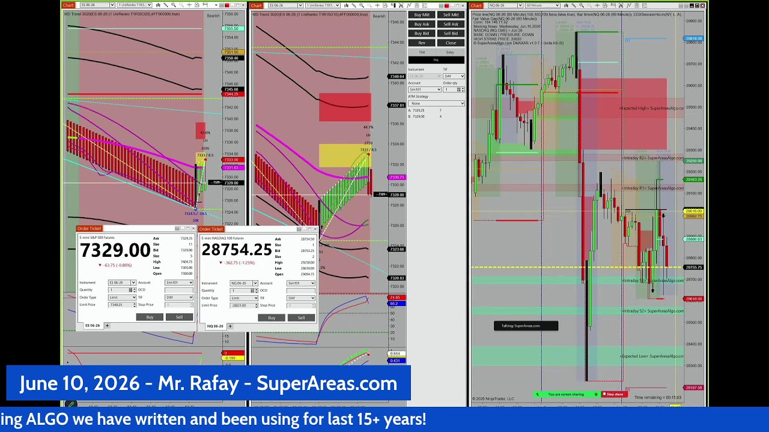This screenshot has width=769, height=432.
Task: Select Chart tab of left ES window
Action: [x=67, y=5]
